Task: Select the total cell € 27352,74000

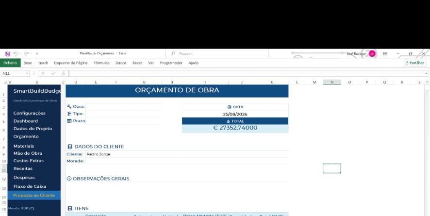Action: coord(235,128)
